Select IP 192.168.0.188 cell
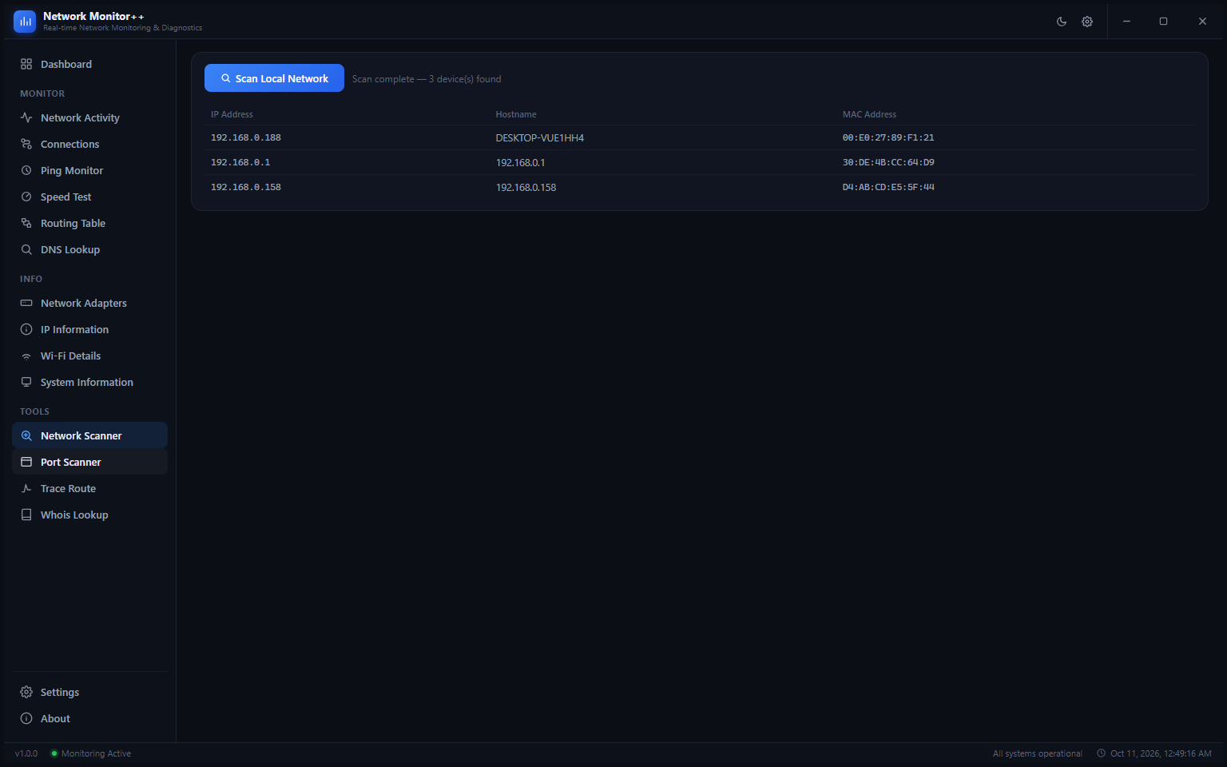The image size is (1227, 767). click(246, 137)
